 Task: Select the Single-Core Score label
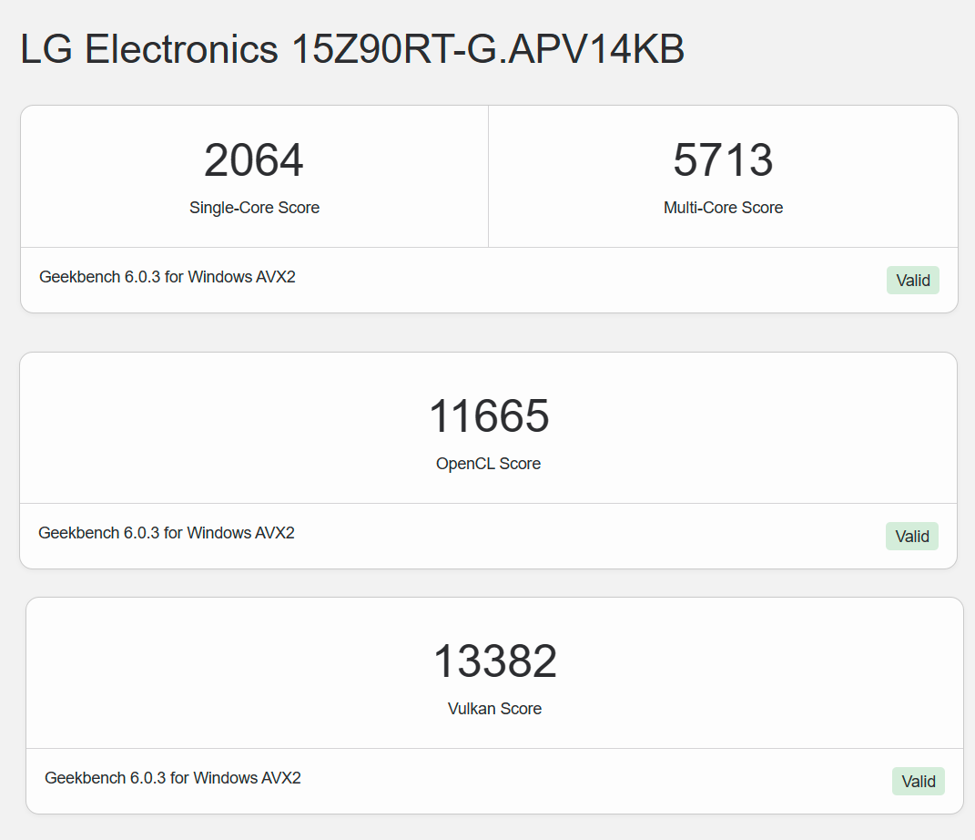tap(254, 208)
